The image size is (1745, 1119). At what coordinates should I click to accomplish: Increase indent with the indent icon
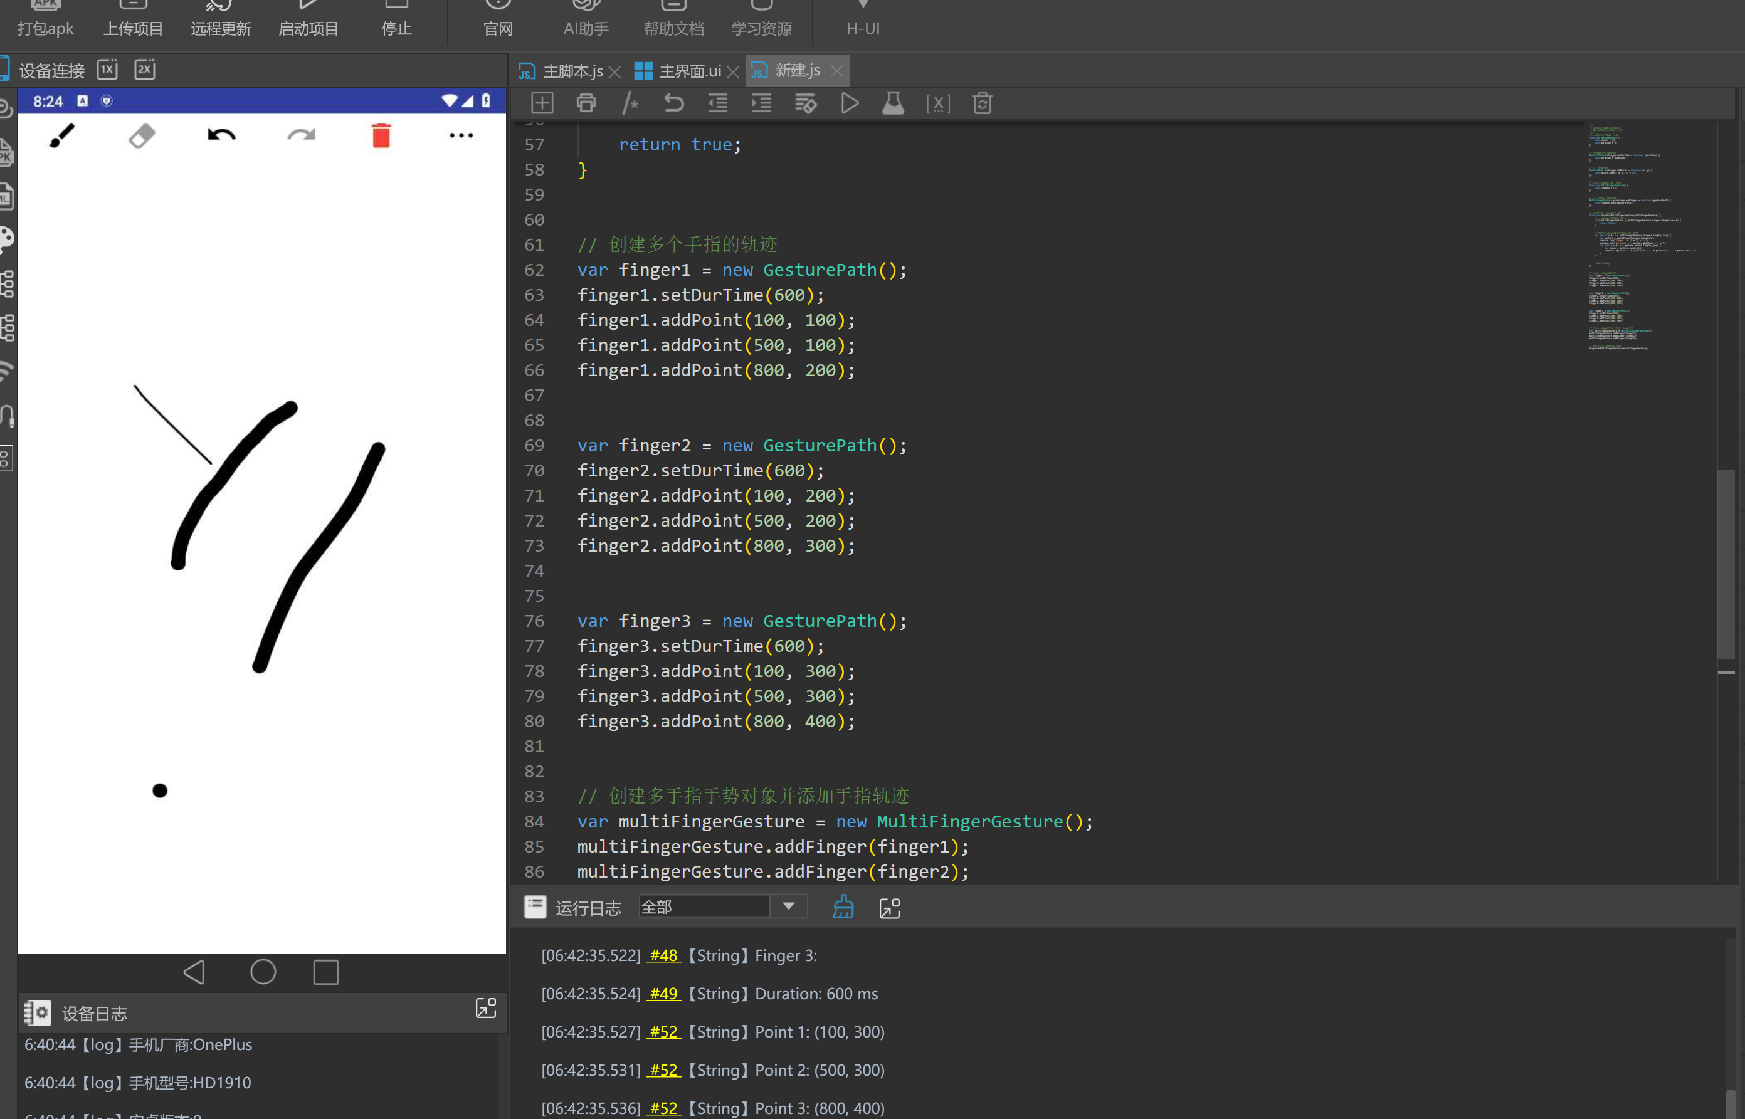pyautogui.click(x=762, y=103)
